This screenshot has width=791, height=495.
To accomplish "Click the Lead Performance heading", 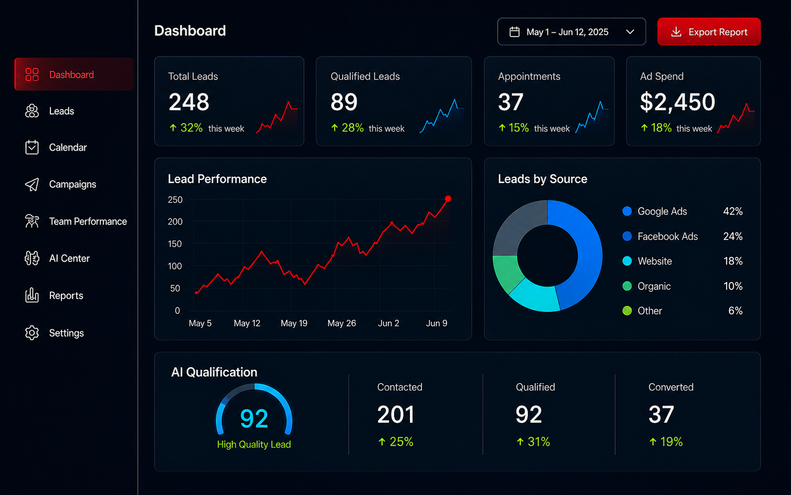I will [x=217, y=179].
